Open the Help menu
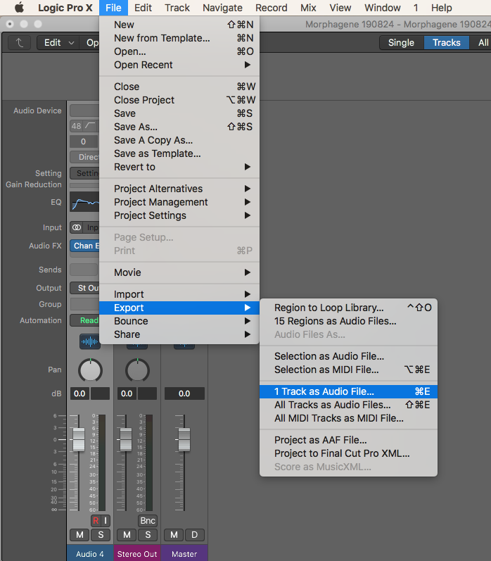This screenshot has width=491, height=561. click(441, 8)
